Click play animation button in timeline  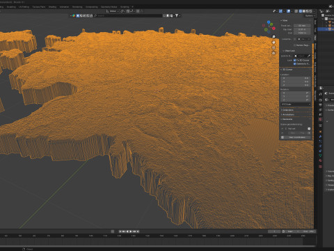(x=131, y=231)
